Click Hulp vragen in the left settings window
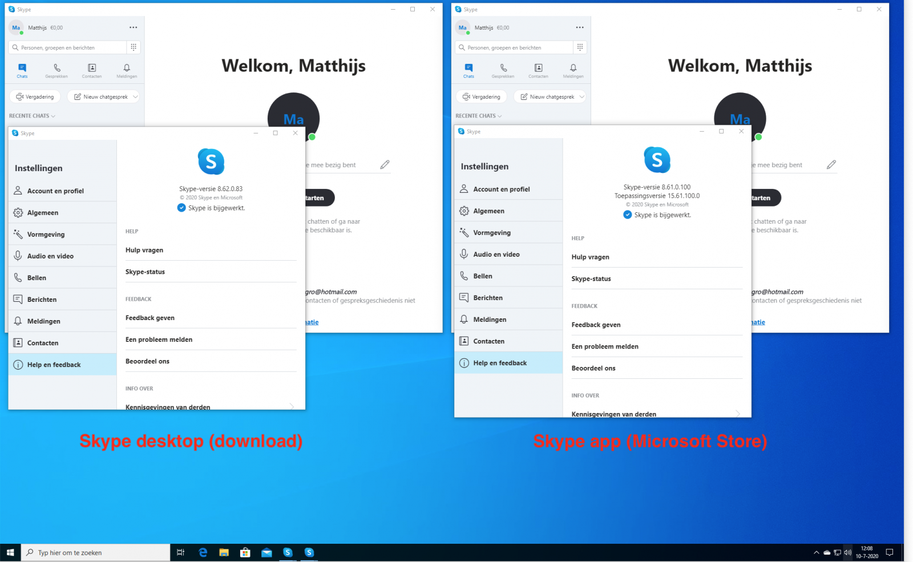 tap(144, 250)
